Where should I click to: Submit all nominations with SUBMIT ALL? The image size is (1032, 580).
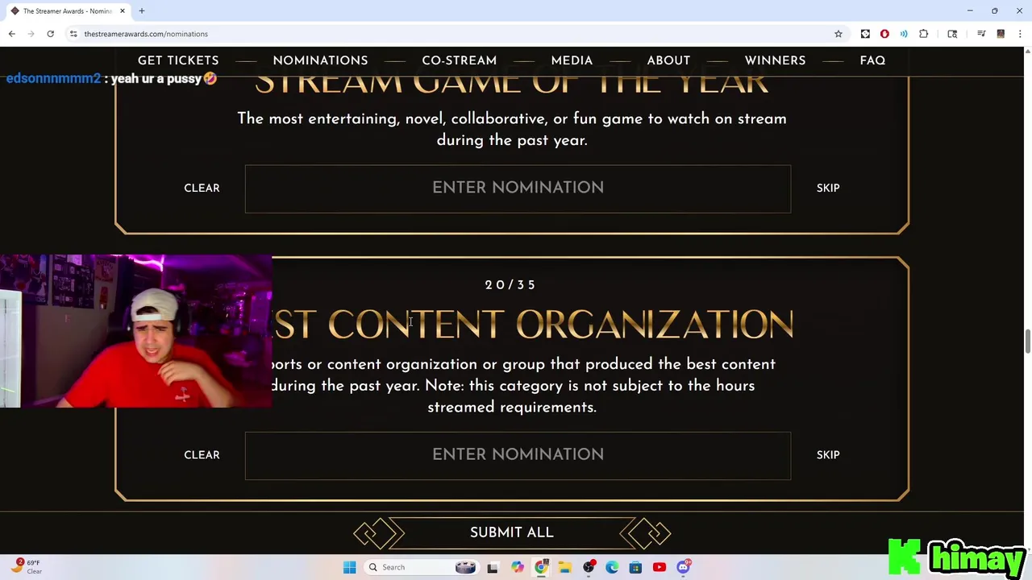(x=512, y=532)
